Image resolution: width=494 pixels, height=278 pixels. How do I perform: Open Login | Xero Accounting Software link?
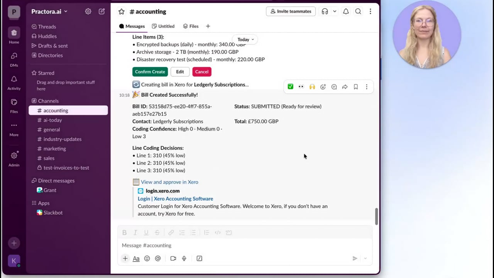coord(175,198)
